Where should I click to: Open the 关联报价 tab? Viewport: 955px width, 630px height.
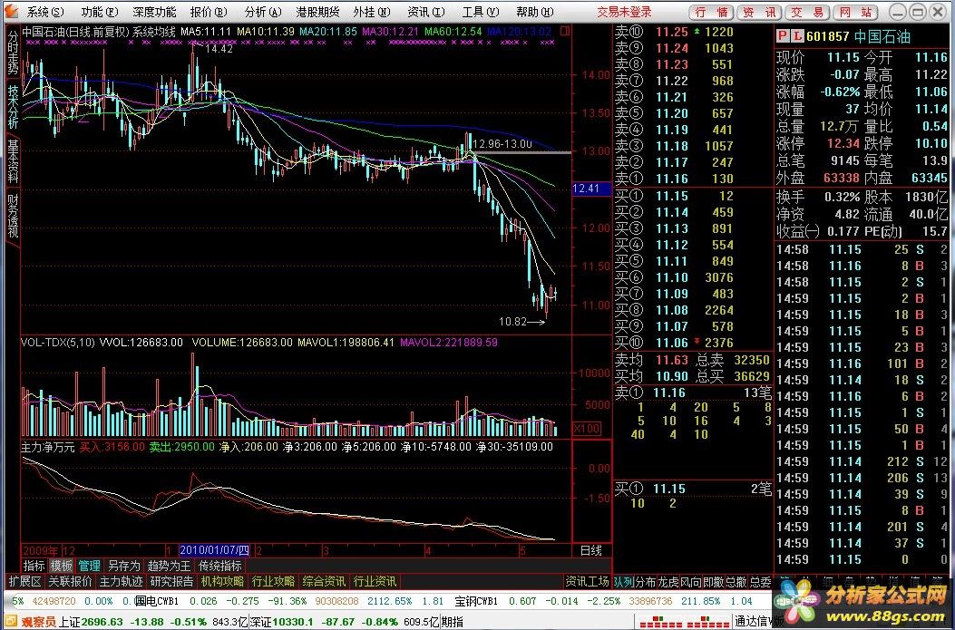click(70, 582)
